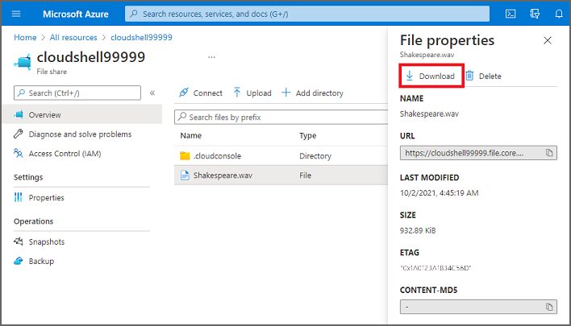Click the Shakespeare.wav file icon
The width and height of the screenshot is (571, 326).
click(185, 175)
